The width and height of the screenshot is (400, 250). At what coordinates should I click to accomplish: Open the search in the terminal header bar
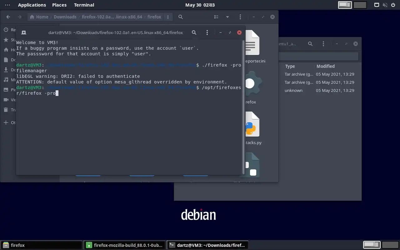point(194,32)
